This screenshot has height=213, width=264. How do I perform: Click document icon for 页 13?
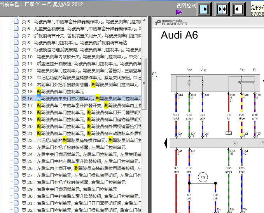point(16,78)
